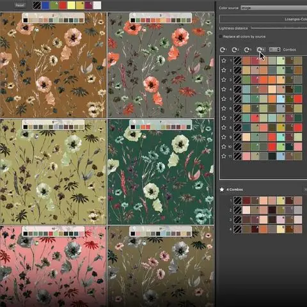Favorite combo 1 with its star icon
Image resolution: width=307 pixels, height=307 pixels.
[x=224, y=61]
